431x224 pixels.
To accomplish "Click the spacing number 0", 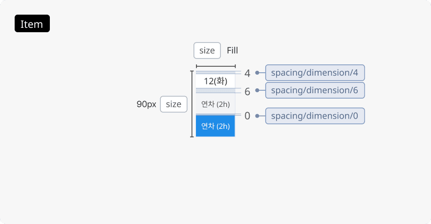I will coord(247,116).
